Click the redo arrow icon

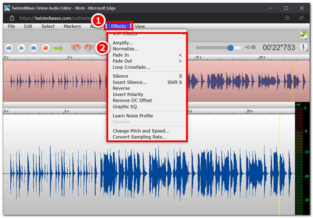(x=89, y=48)
